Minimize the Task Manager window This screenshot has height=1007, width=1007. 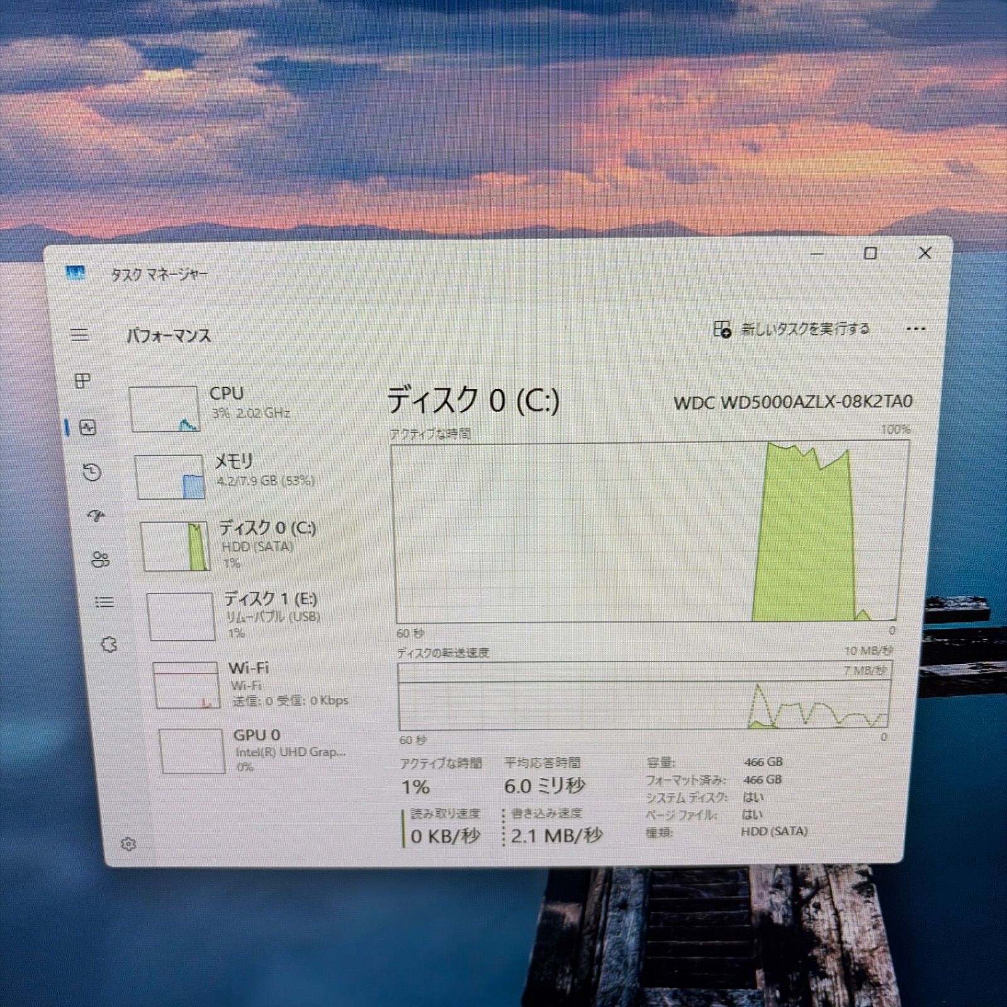point(818,254)
